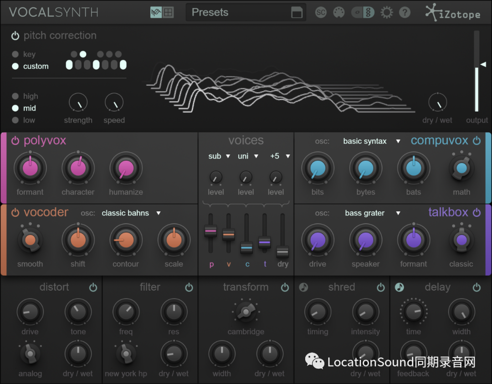
Task: Select the waveform view icon
Action: [156, 13]
